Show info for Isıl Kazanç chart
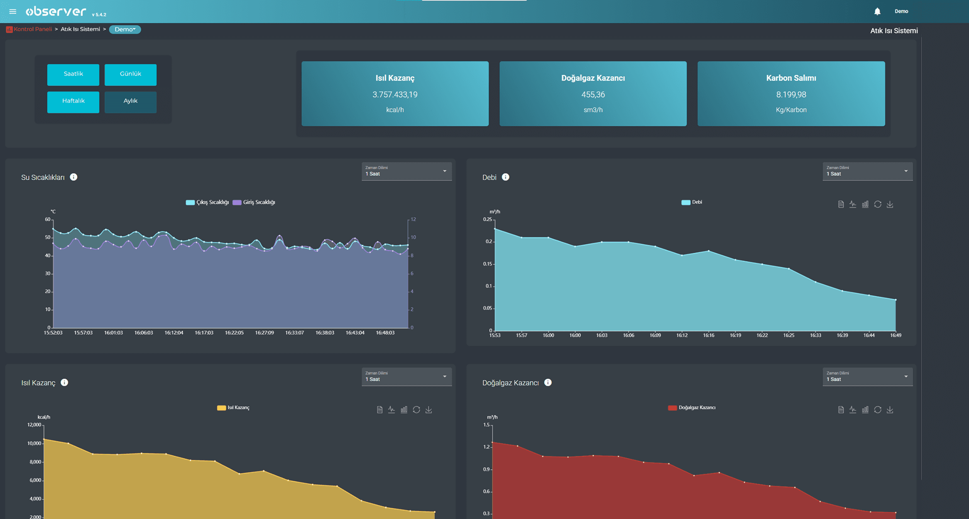This screenshot has width=969, height=519. [64, 383]
